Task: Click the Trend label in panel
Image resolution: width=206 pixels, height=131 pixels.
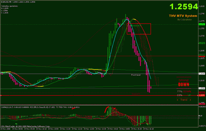Action: pos(184,100)
